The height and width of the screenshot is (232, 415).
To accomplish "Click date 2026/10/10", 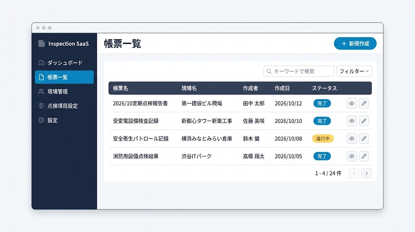I will coord(288,121).
